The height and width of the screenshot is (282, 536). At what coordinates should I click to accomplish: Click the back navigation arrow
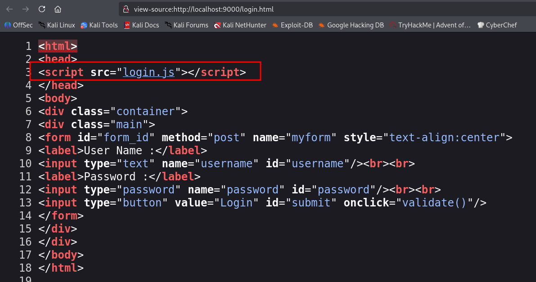(10, 9)
